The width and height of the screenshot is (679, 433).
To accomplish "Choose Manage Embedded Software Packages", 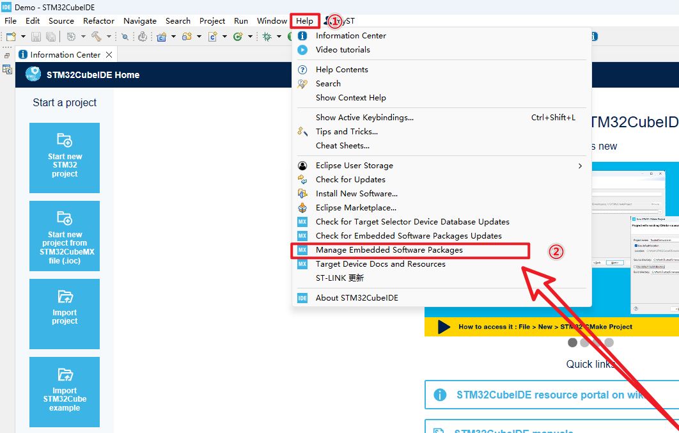I will point(442,250).
